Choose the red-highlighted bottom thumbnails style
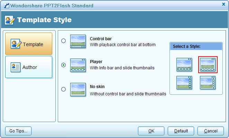Screen dimensions: 229x138 coord(208,64)
